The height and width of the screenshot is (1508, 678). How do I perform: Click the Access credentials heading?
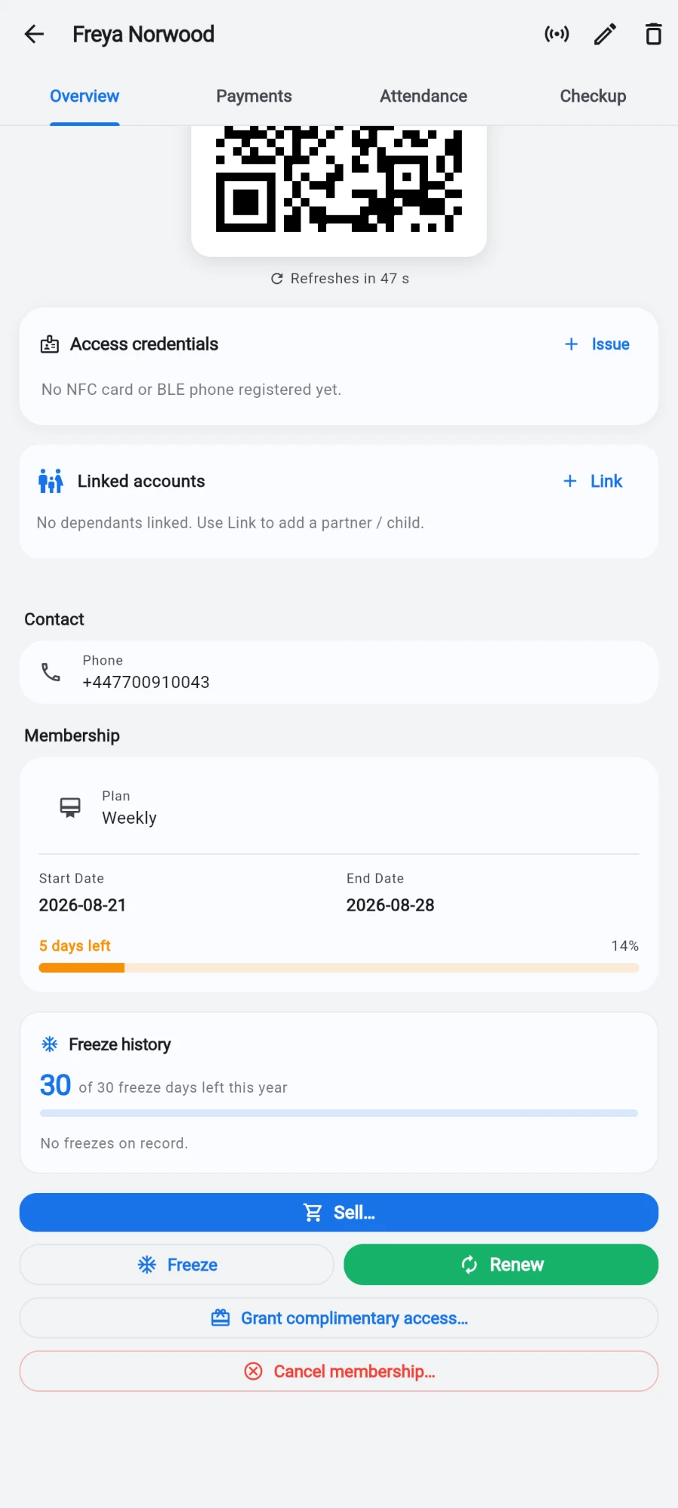[144, 344]
